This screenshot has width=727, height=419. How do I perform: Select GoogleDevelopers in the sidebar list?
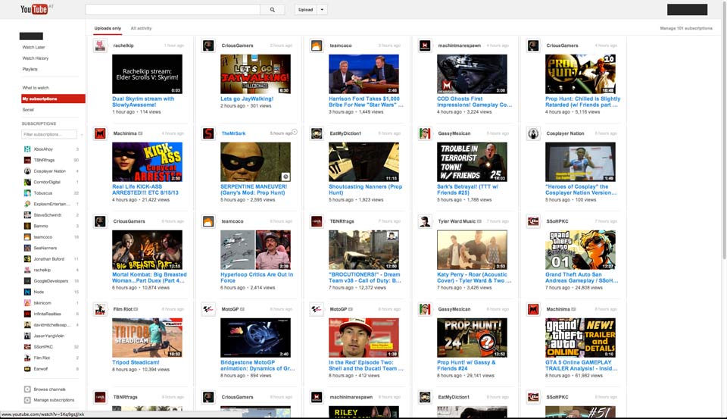pos(51,281)
